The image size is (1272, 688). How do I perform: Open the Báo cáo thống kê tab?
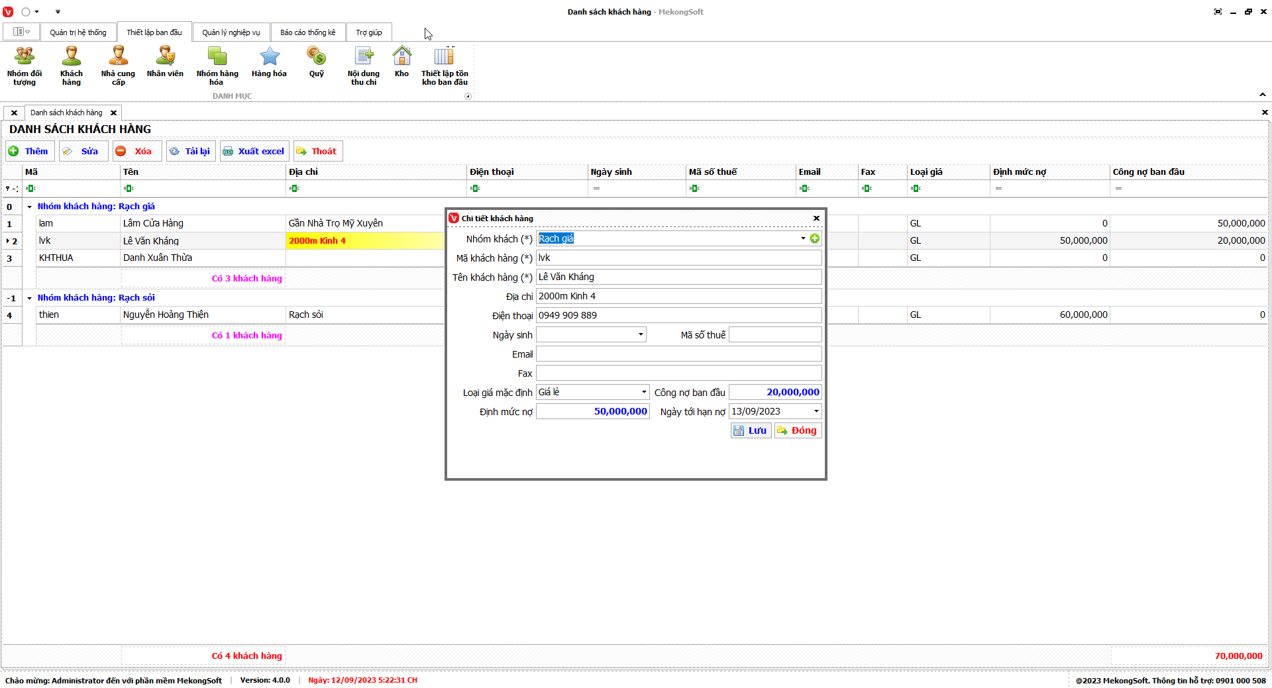point(307,32)
